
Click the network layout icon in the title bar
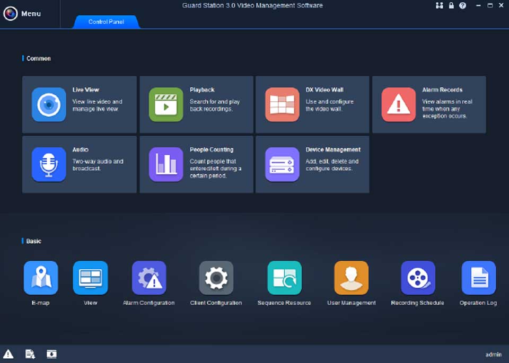(x=439, y=5)
